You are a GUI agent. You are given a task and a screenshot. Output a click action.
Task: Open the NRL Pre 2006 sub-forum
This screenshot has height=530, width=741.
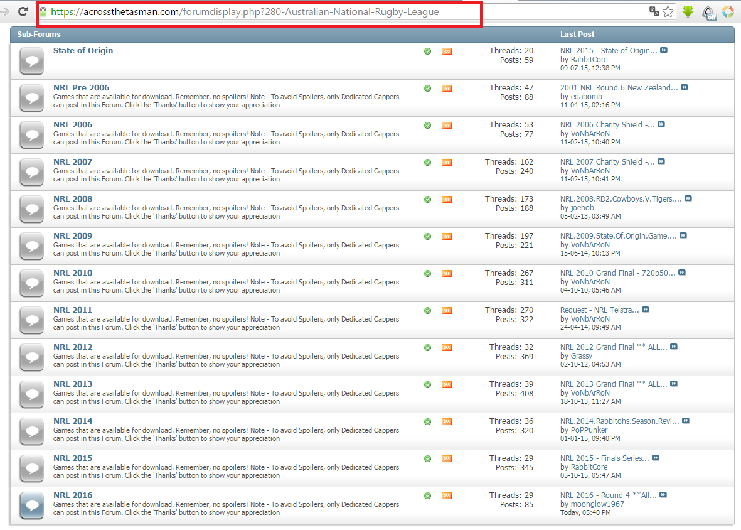82,87
